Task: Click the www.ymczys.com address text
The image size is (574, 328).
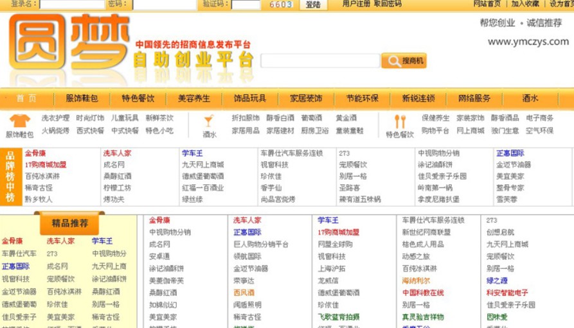Action: tap(528, 42)
